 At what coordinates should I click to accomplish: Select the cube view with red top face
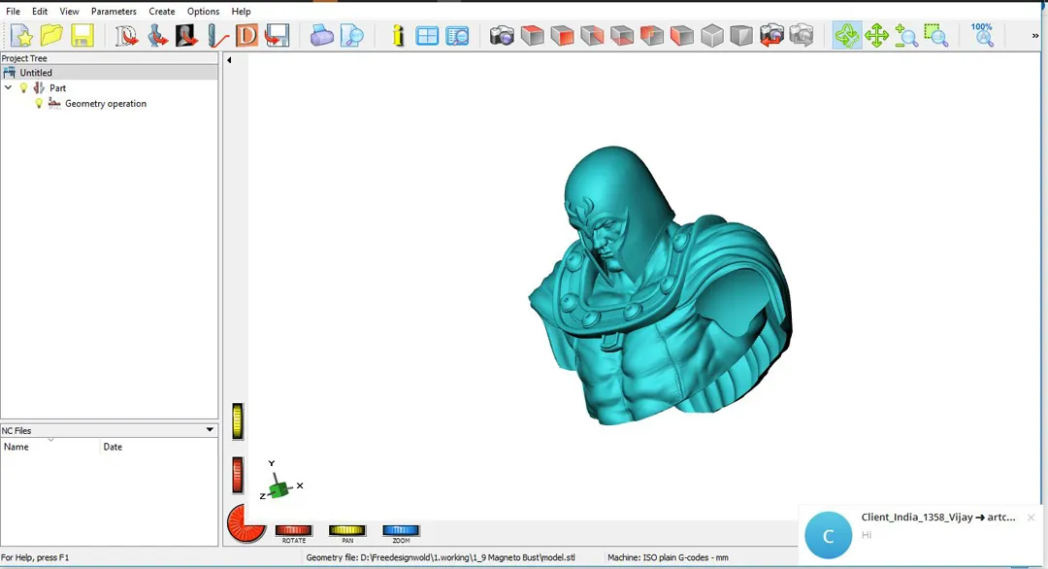[532, 35]
